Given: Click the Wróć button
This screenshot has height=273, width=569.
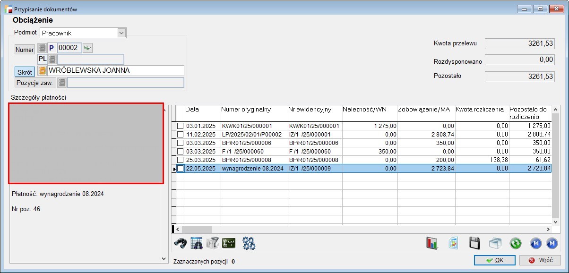Looking at the screenshot, I should [x=540, y=260].
